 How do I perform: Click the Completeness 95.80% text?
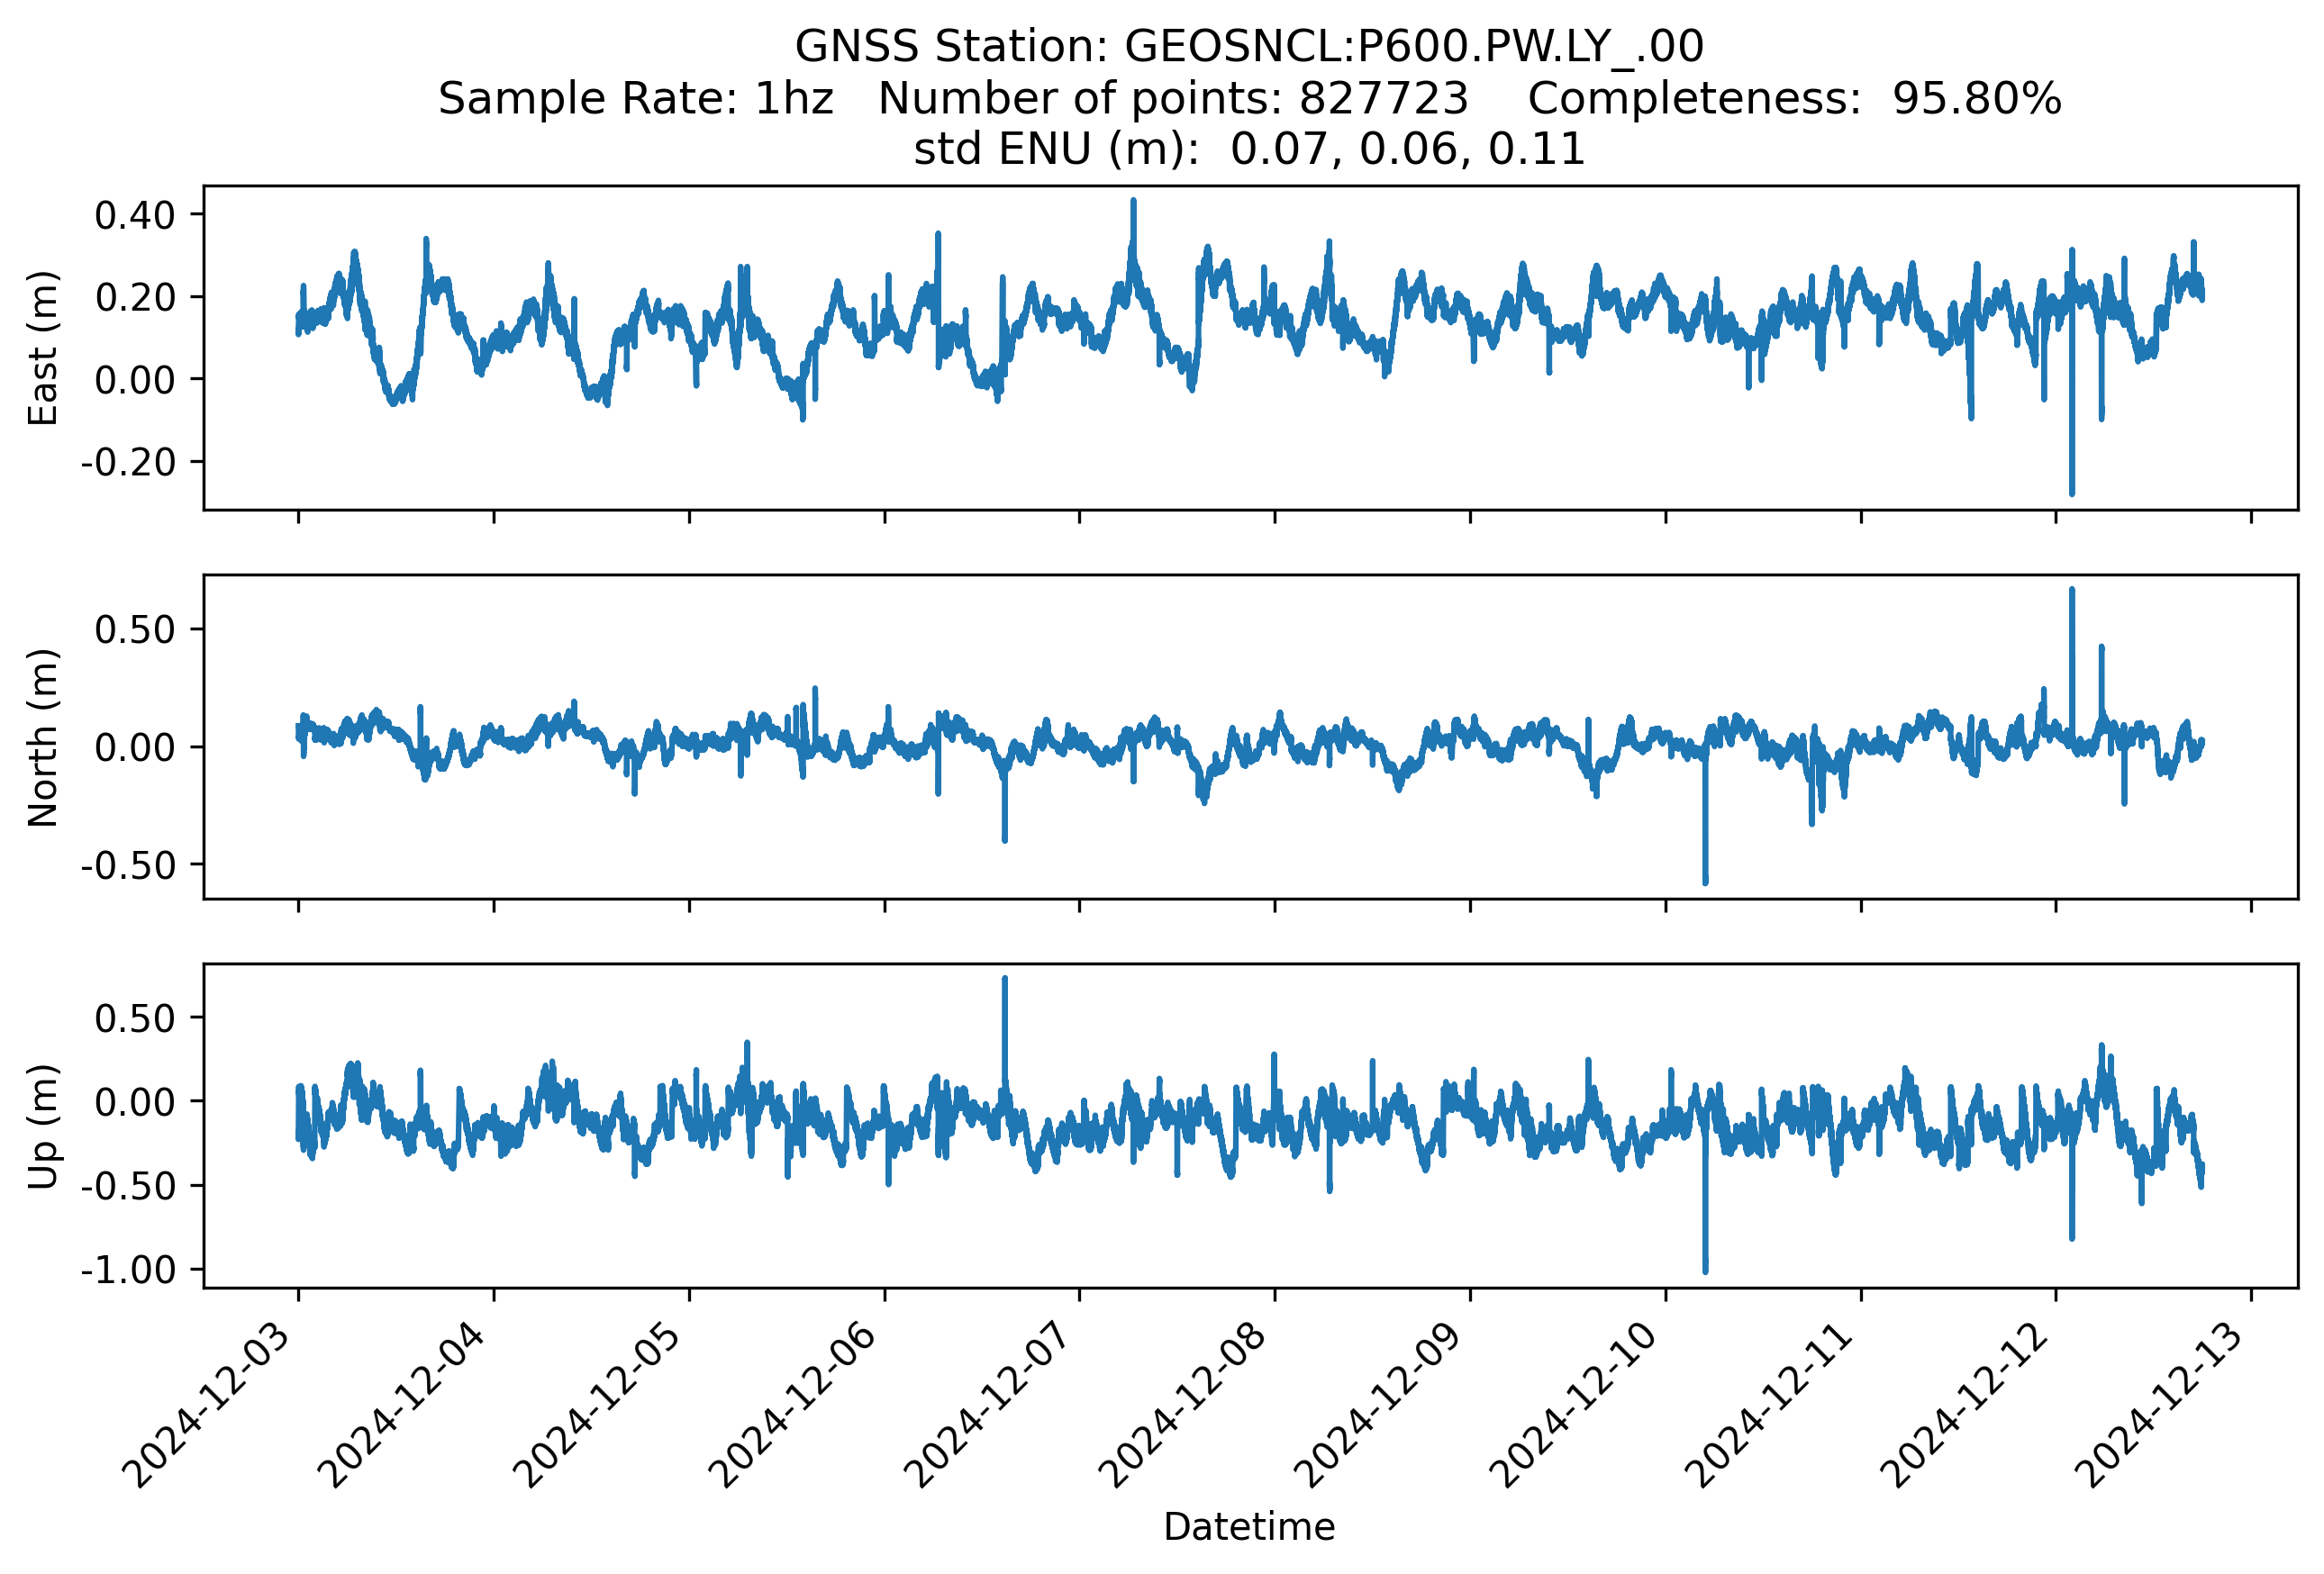point(1793,98)
